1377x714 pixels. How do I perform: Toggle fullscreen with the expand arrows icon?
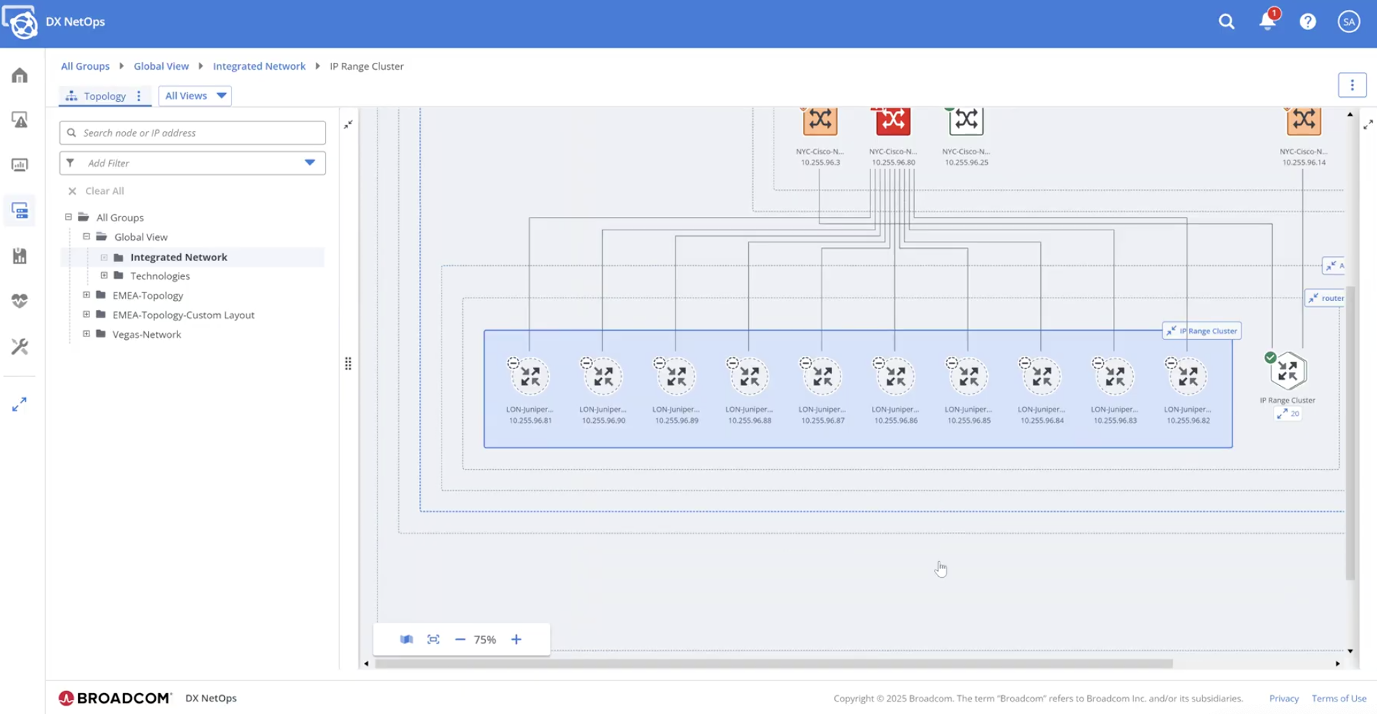[x=20, y=403]
